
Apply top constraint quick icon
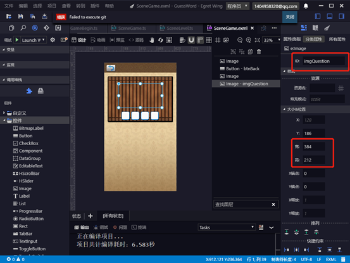320,250
